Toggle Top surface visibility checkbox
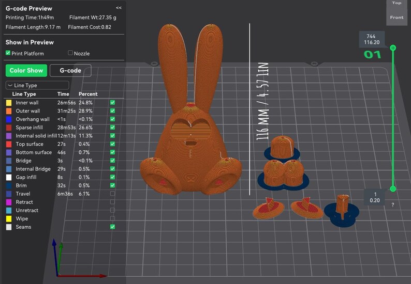The image size is (411, 284). 112,144
